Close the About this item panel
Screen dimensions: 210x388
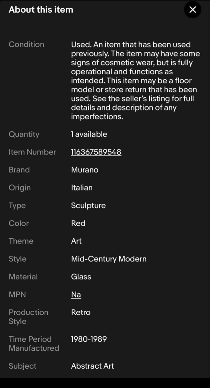[x=193, y=10]
